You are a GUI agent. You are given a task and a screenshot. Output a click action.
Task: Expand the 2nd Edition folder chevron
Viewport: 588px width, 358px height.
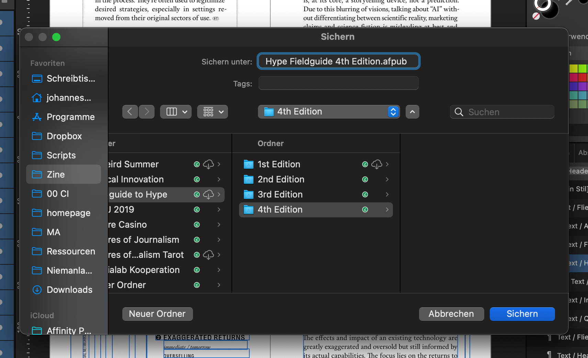point(387,180)
